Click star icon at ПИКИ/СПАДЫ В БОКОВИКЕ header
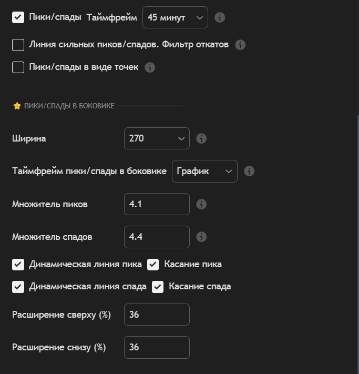This screenshot has height=374, width=359. (x=16, y=106)
